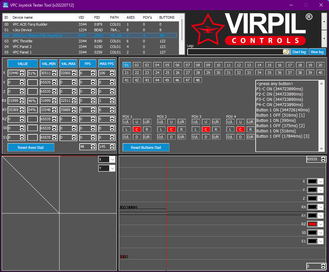
Task: Click the button log scroll up arrow
Action: click(321, 83)
